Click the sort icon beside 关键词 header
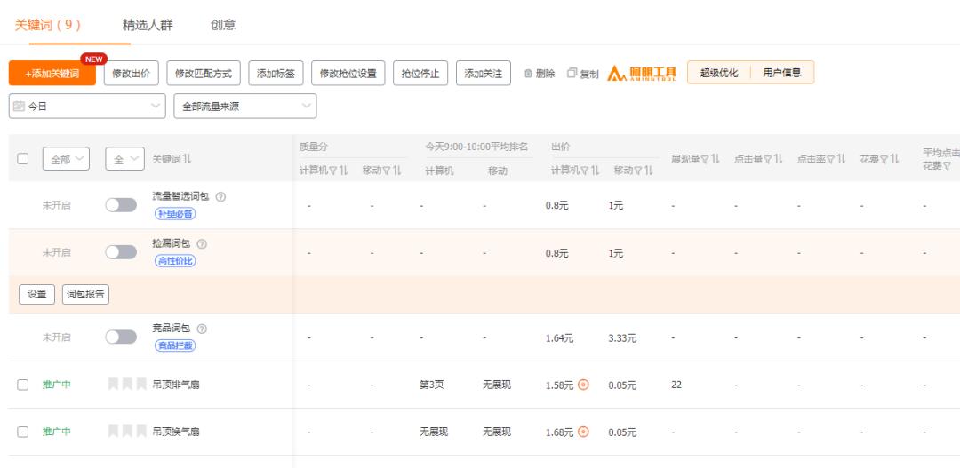The image size is (960, 468). pyautogui.click(x=188, y=159)
